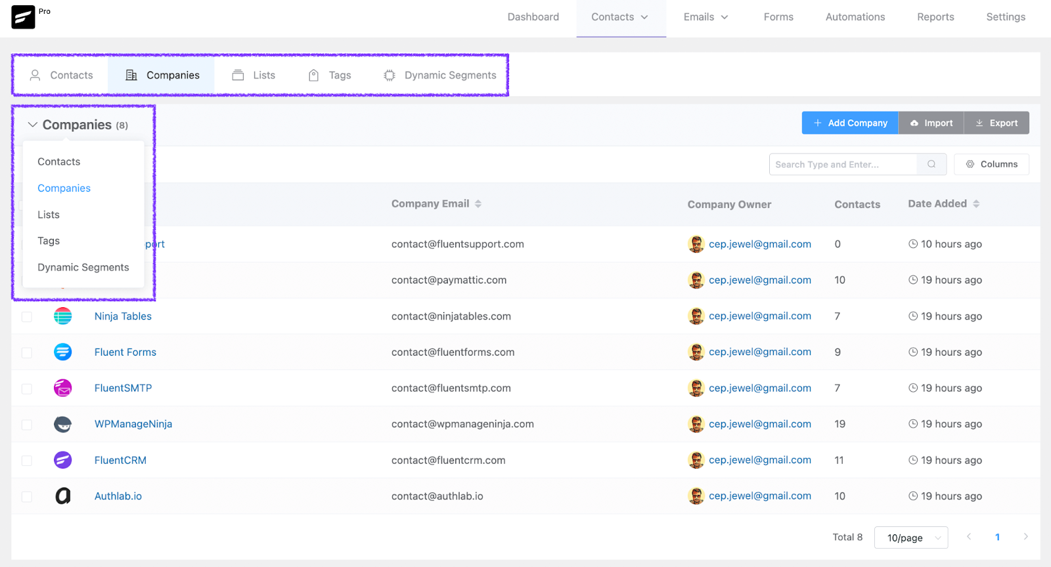1051x567 pixels.
Task: Click owner avatar in Fluent Forms row
Action: [696, 352]
